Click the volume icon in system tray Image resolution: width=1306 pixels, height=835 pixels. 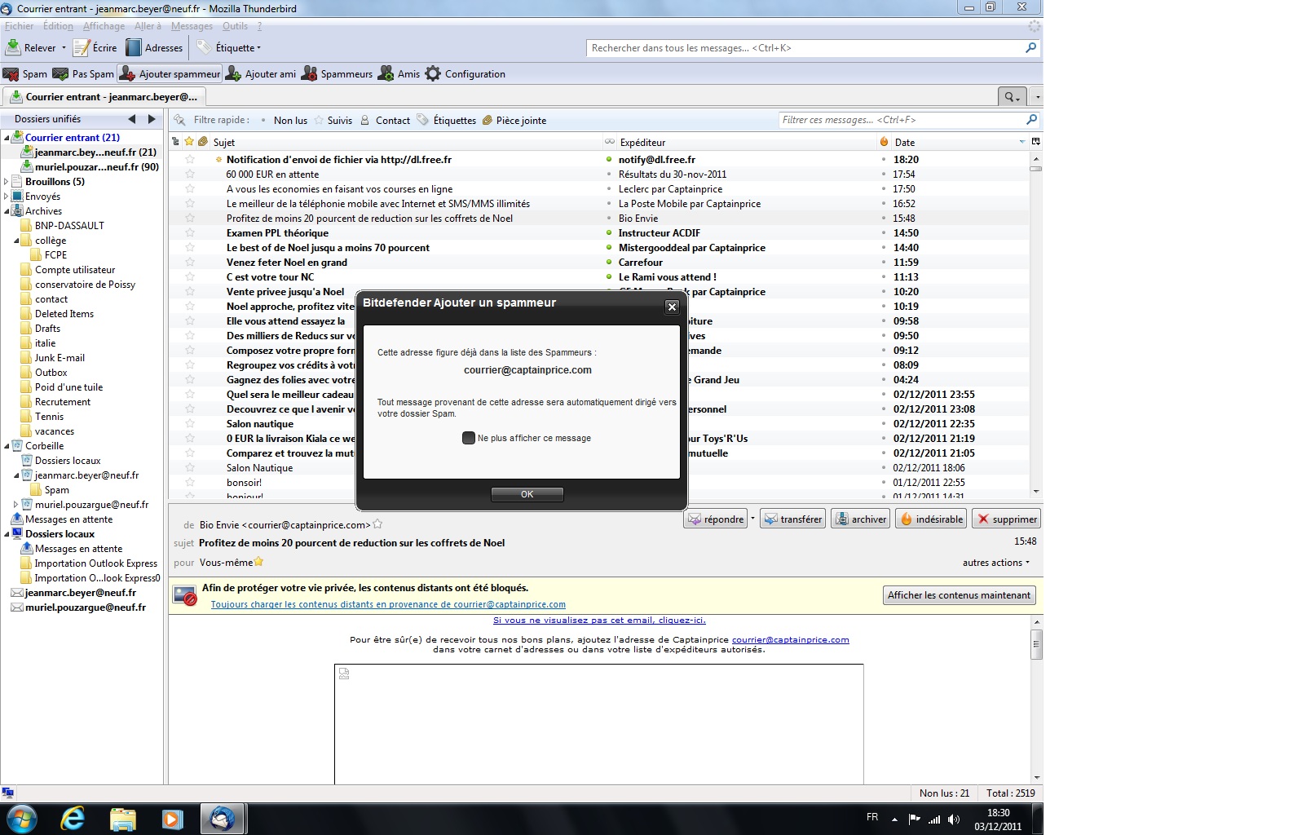click(954, 819)
